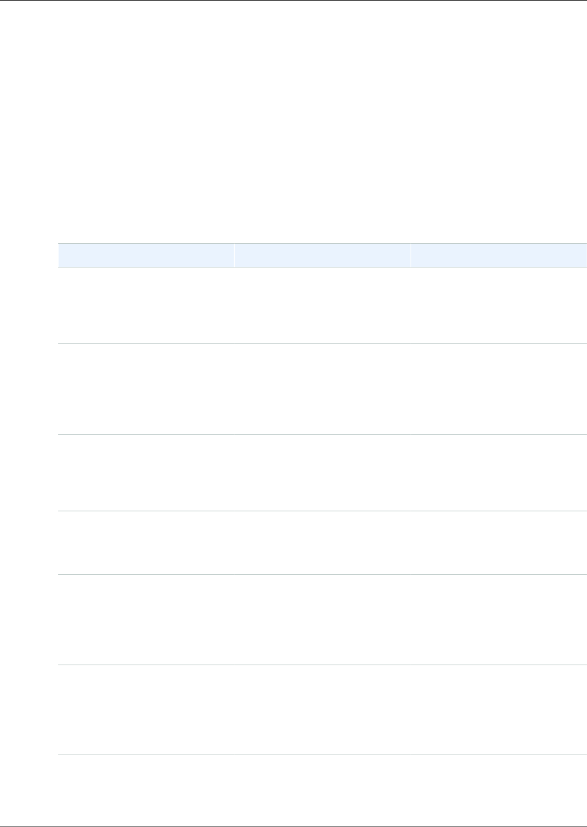The width and height of the screenshot is (587, 827).
Task: Select bottom table row, middle column cell
Action: pyautogui.click(x=322, y=788)
